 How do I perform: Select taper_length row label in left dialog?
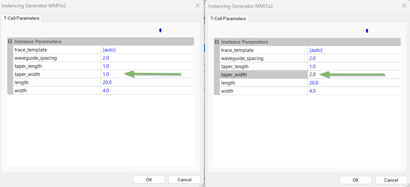[28, 66]
